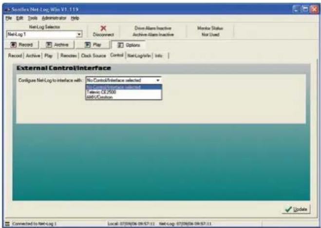Screen dimensions: 321x228
Task: Open the Archive main tab button
Action: [x=57, y=45]
